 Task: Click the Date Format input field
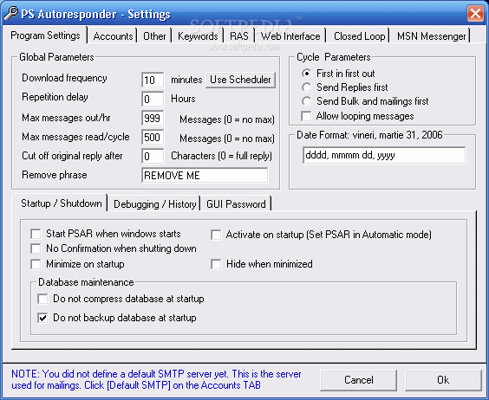point(384,155)
